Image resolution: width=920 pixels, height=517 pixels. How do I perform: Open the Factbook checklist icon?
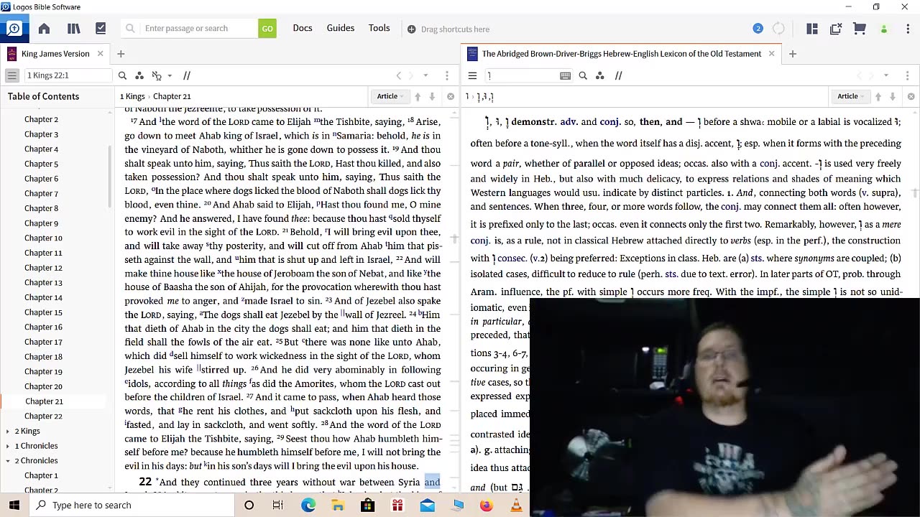(101, 29)
